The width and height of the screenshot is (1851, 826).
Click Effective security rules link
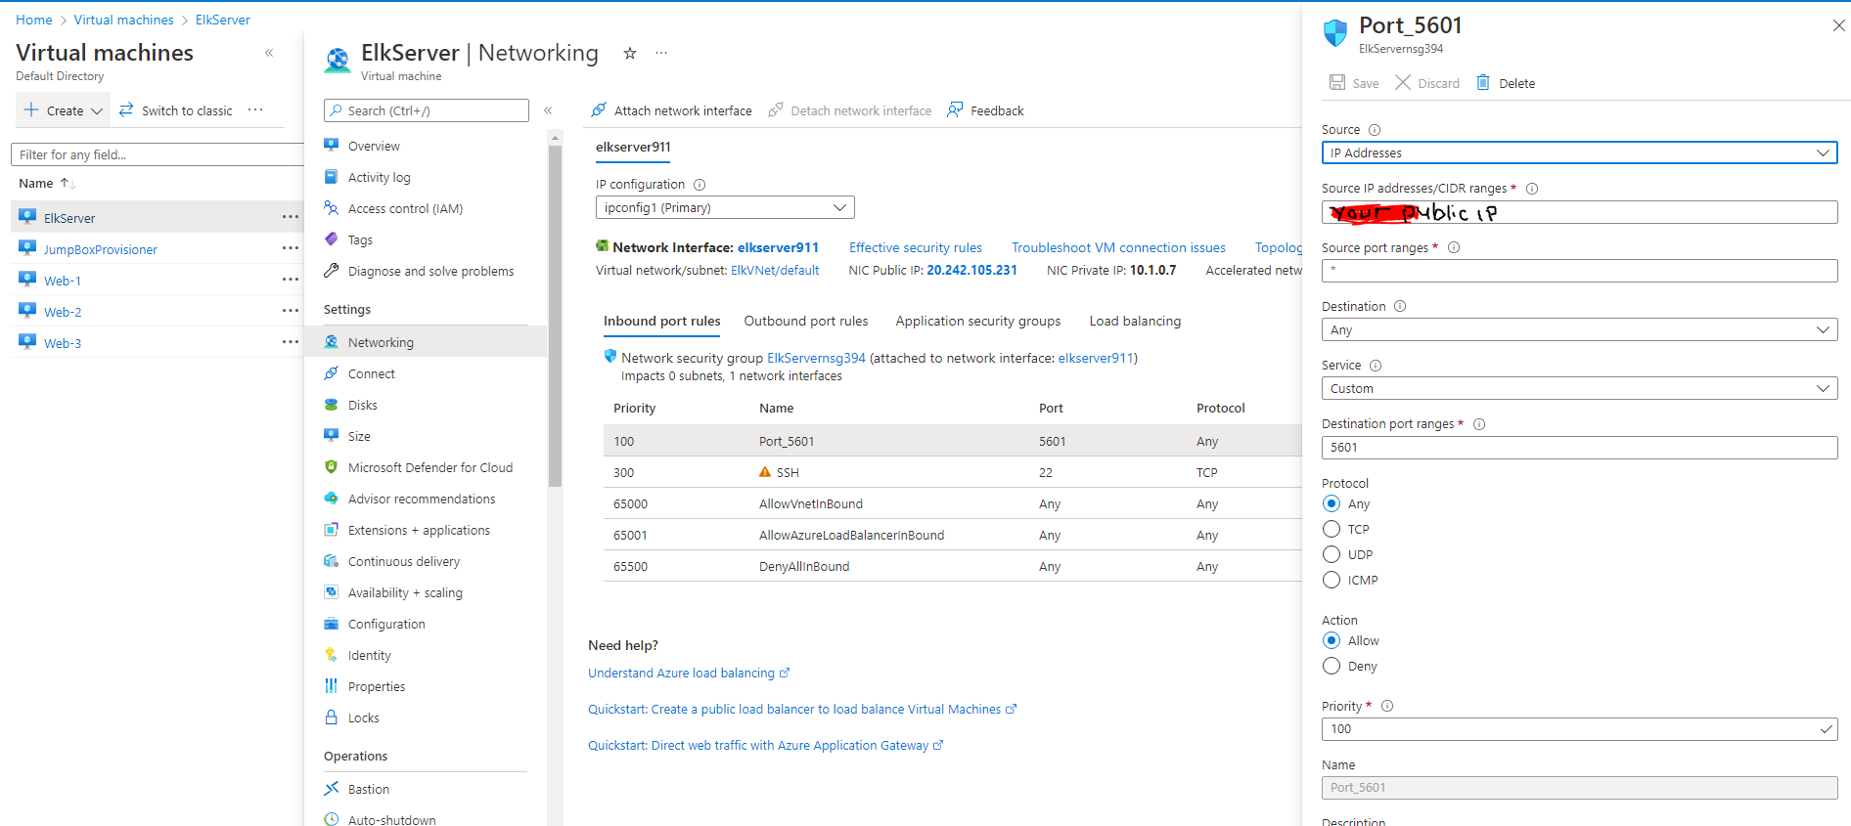(x=916, y=247)
